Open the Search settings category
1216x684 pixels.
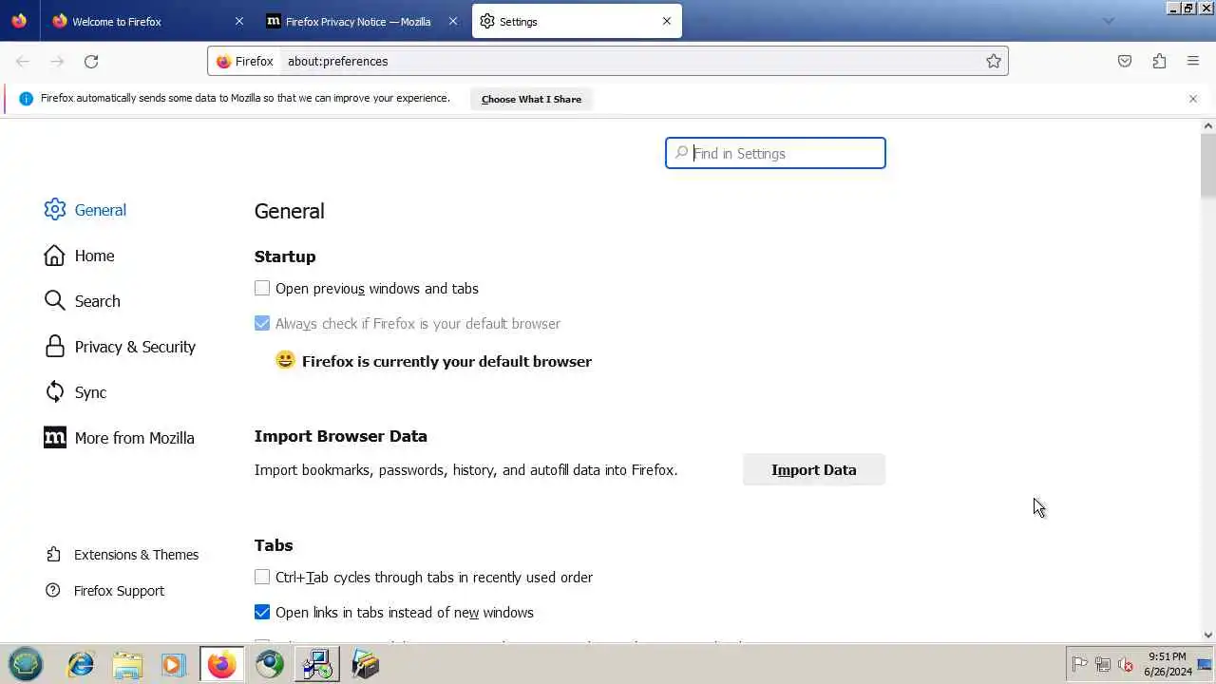(x=83, y=301)
